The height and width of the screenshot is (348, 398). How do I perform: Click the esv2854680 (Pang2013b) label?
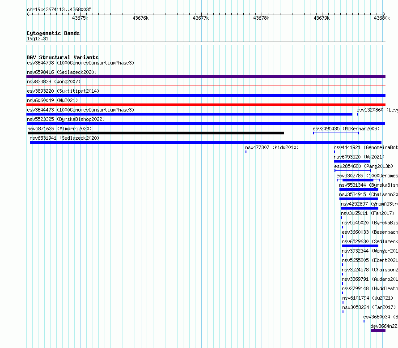click(364, 166)
